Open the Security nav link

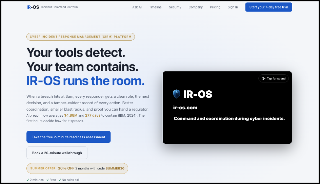(175, 7)
